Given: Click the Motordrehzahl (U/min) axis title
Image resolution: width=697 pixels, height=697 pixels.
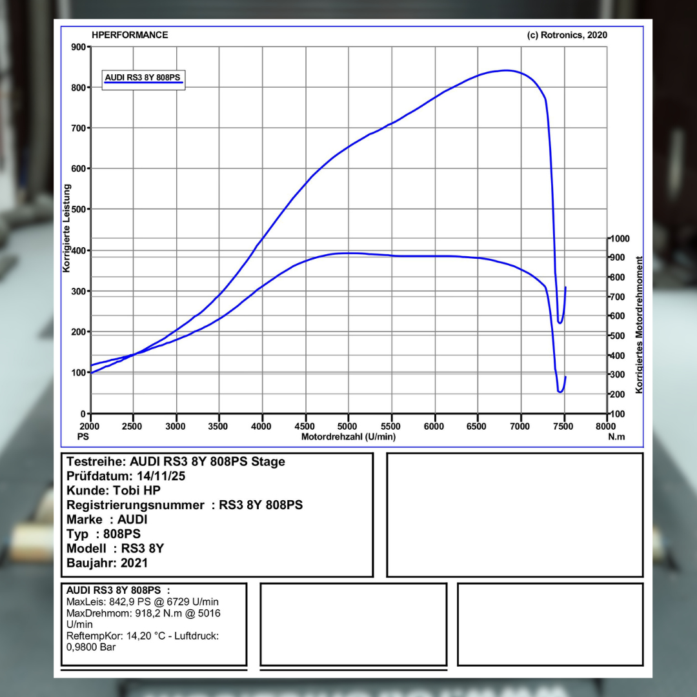Looking at the screenshot, I should (x=348, y=437).
